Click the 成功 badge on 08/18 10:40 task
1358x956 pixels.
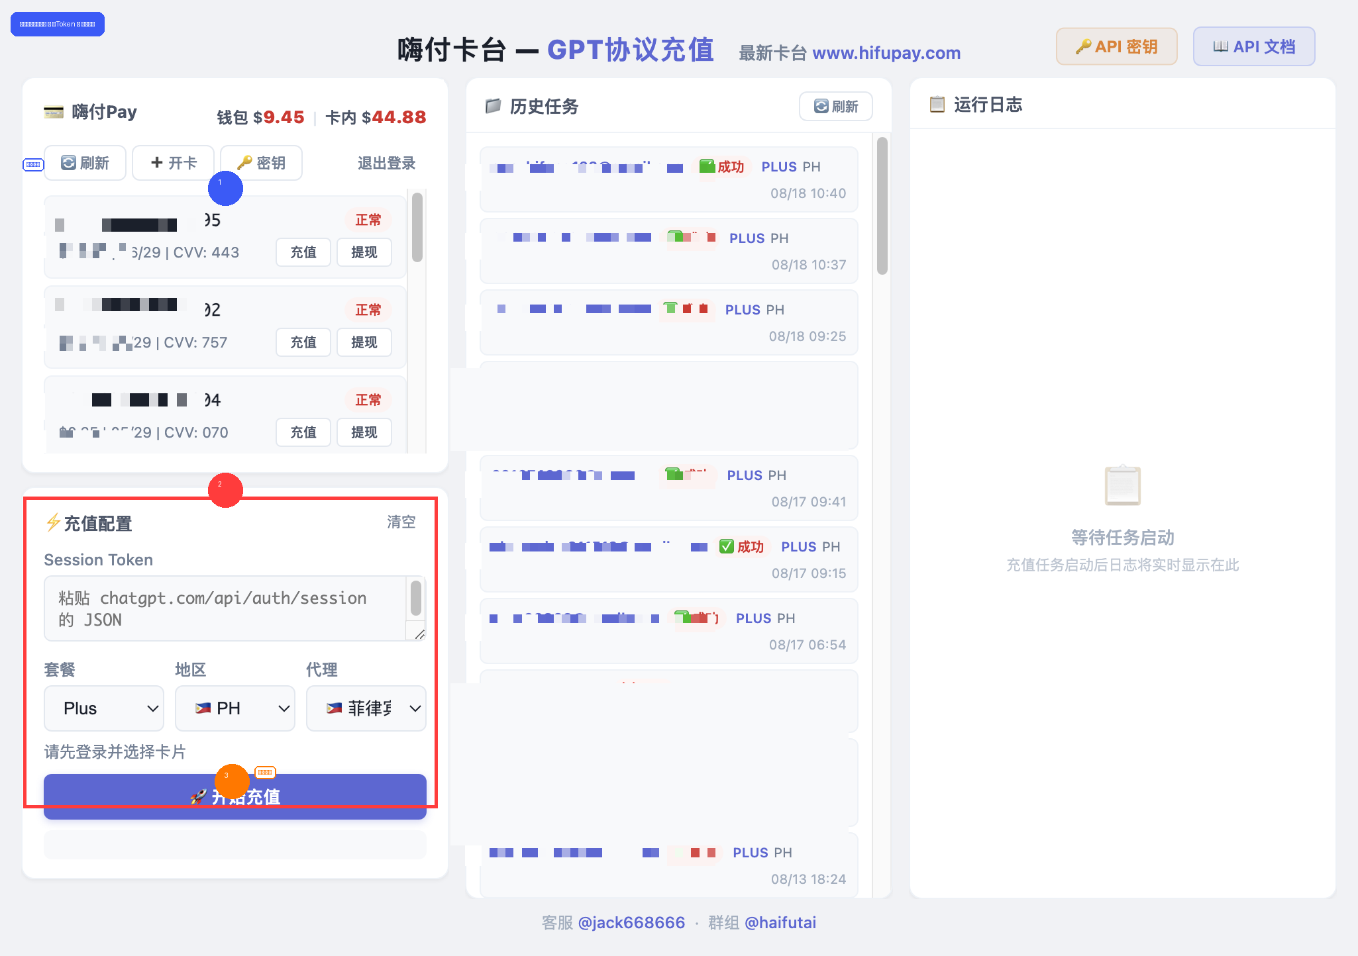723,167
